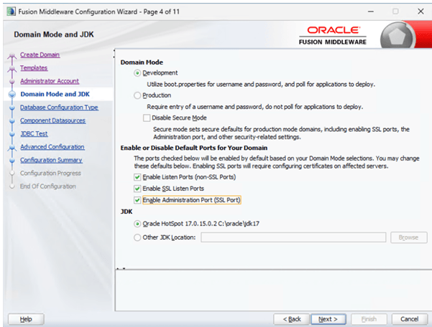Click the Advanced Configuration step marker icon
Image resolution: width=432 pixels, height=327 pixels.
12,148
